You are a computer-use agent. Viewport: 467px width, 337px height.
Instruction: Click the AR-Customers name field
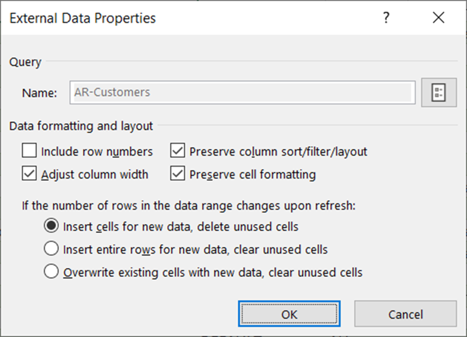pyautogui.click(x=242, y=92)
